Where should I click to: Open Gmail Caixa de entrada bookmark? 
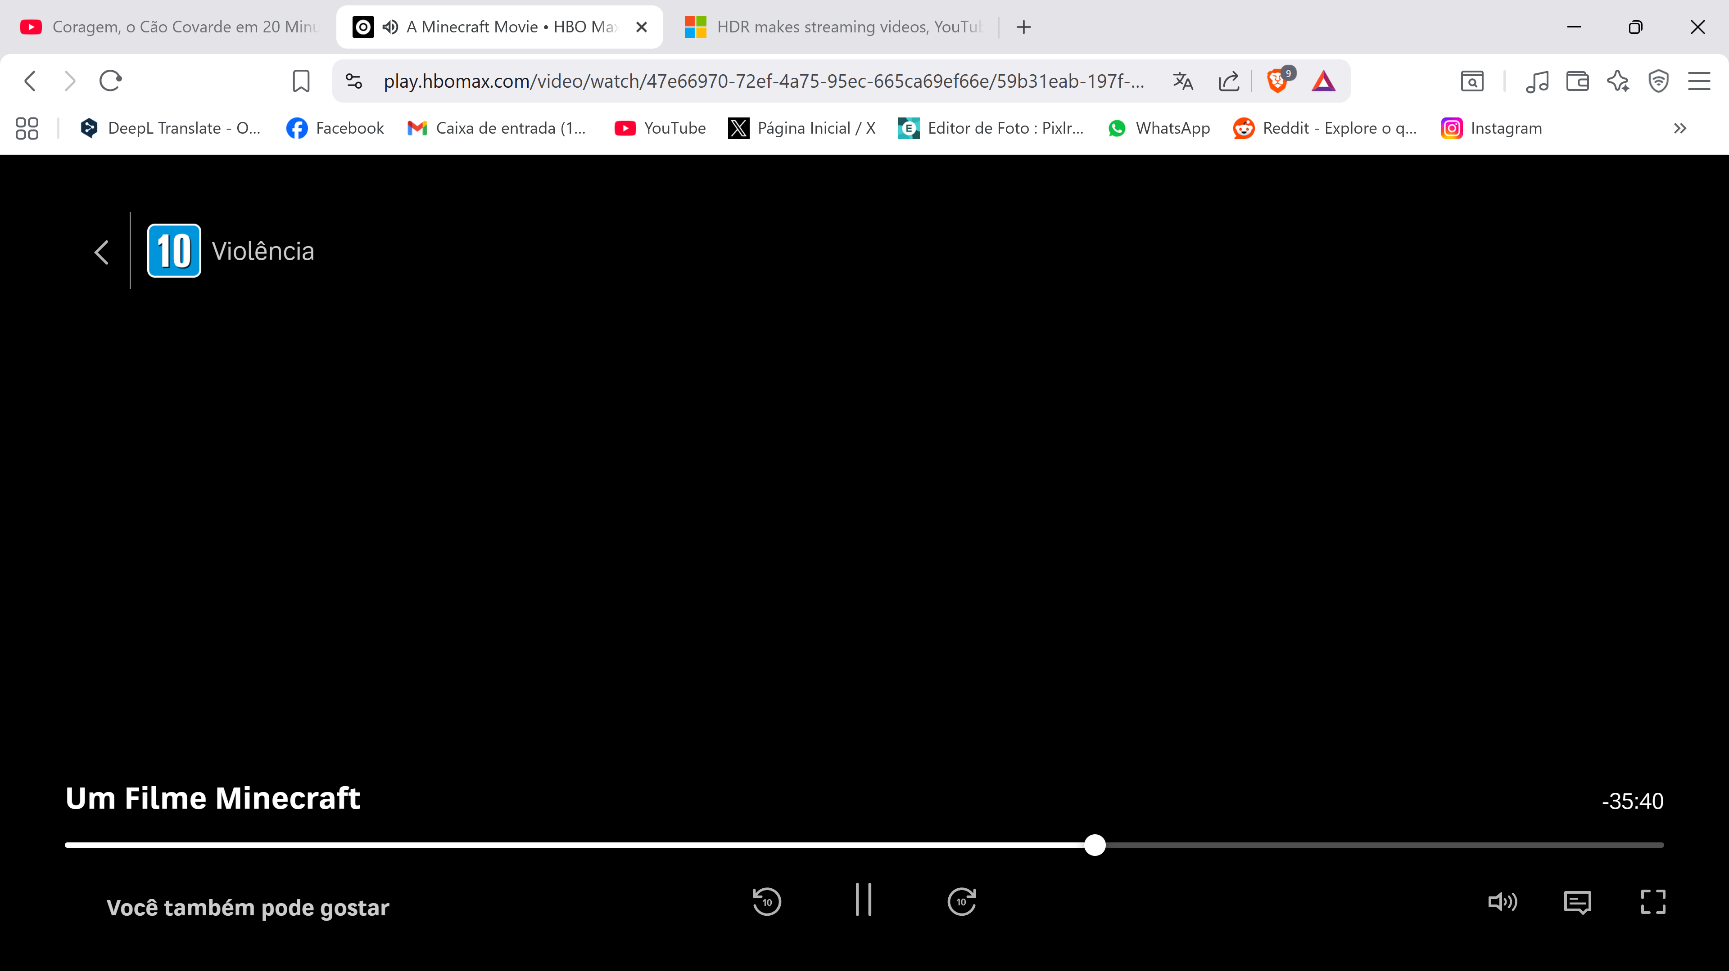pos(497,128)
